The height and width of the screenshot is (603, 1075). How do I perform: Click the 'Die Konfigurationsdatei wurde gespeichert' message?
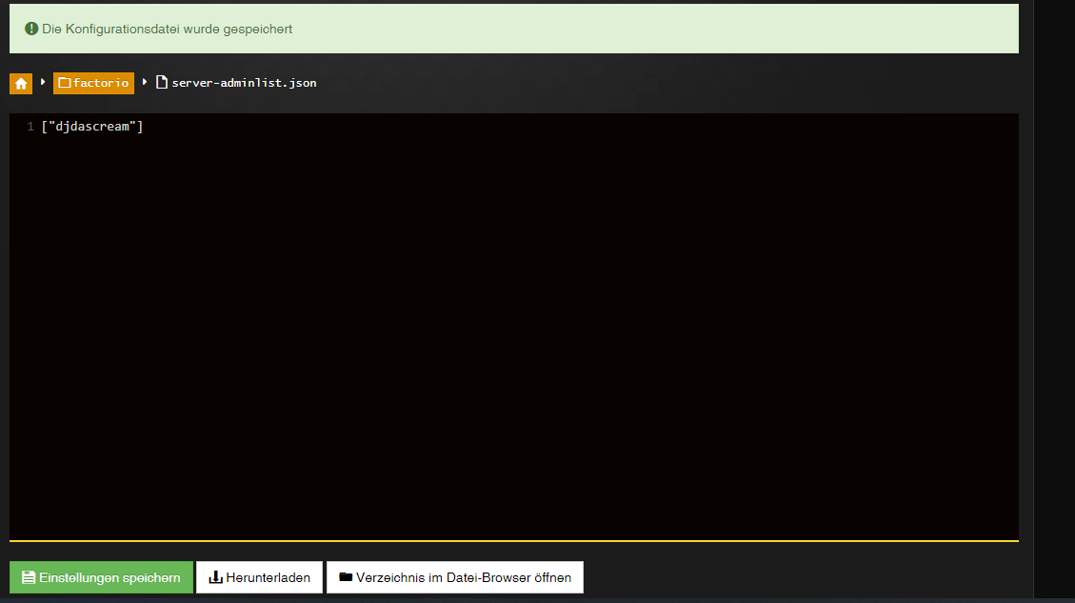(x=168, y=29)
